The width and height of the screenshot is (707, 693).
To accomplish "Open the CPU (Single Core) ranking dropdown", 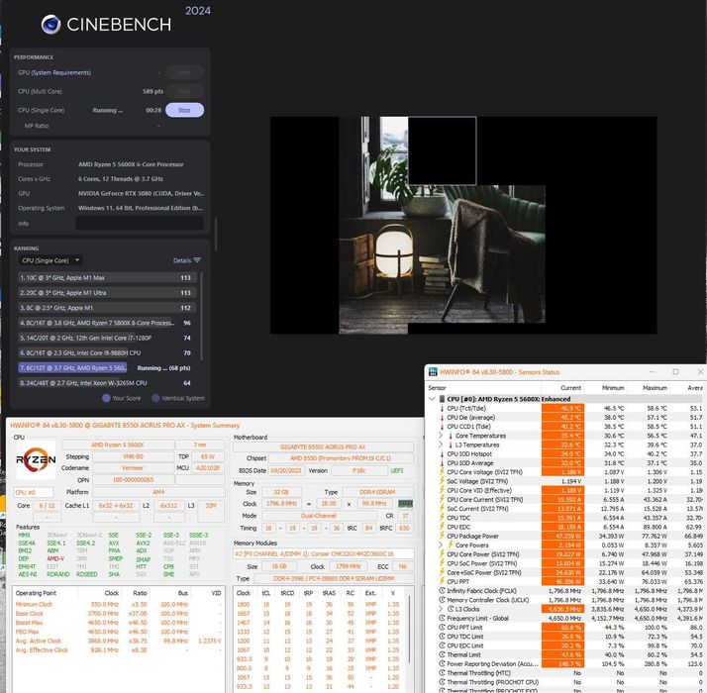I will coord(50,260).
